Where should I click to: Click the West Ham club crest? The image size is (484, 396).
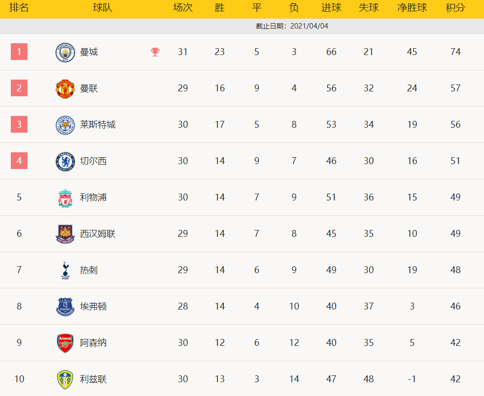[65, 234]
